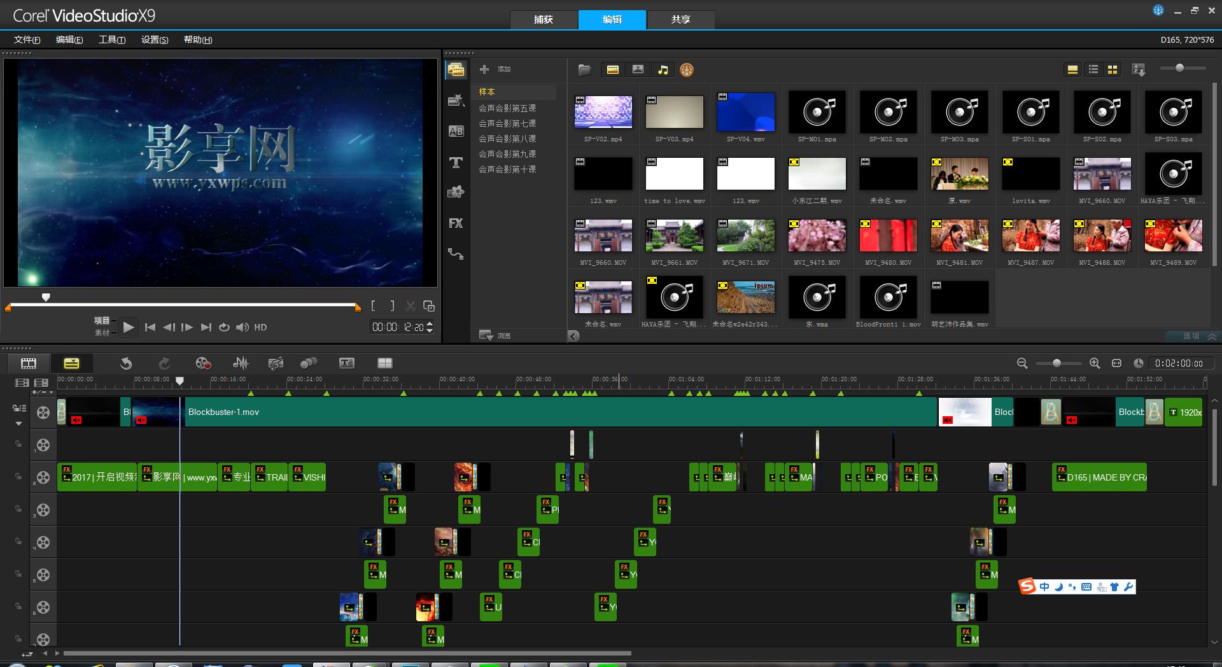
Task: Step to the next frame
Action: pos(187,327)
